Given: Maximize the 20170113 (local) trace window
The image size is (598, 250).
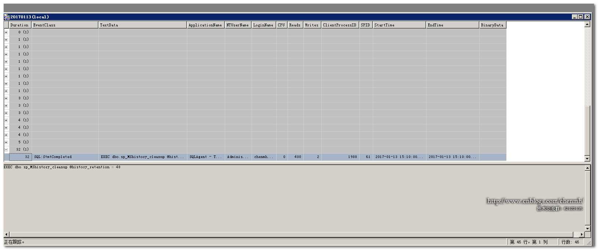Looking at the screenshot, I should (580, 17).
